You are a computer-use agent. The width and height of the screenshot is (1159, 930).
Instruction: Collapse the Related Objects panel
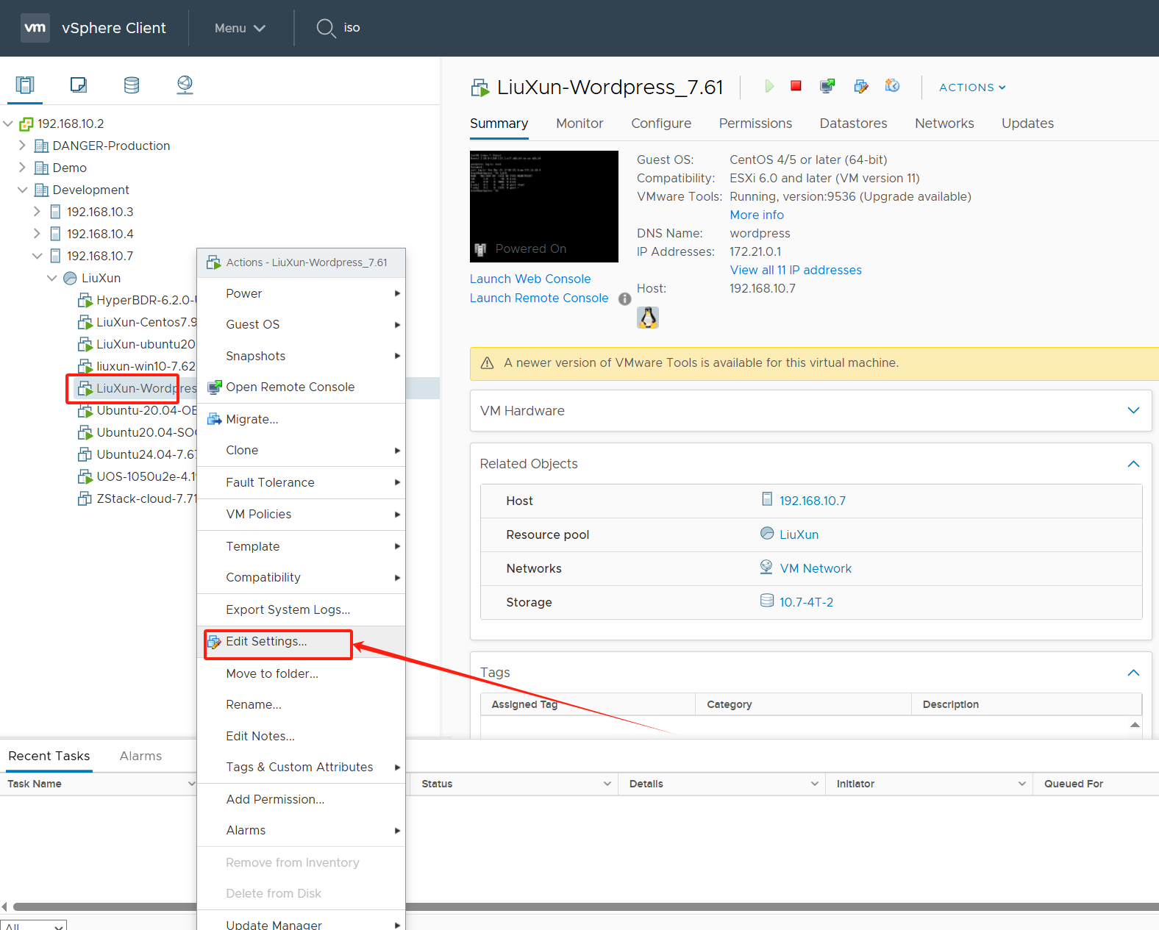1133,464
